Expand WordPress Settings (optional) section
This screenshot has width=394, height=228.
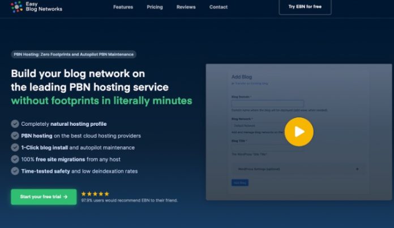tap(357, 169)
